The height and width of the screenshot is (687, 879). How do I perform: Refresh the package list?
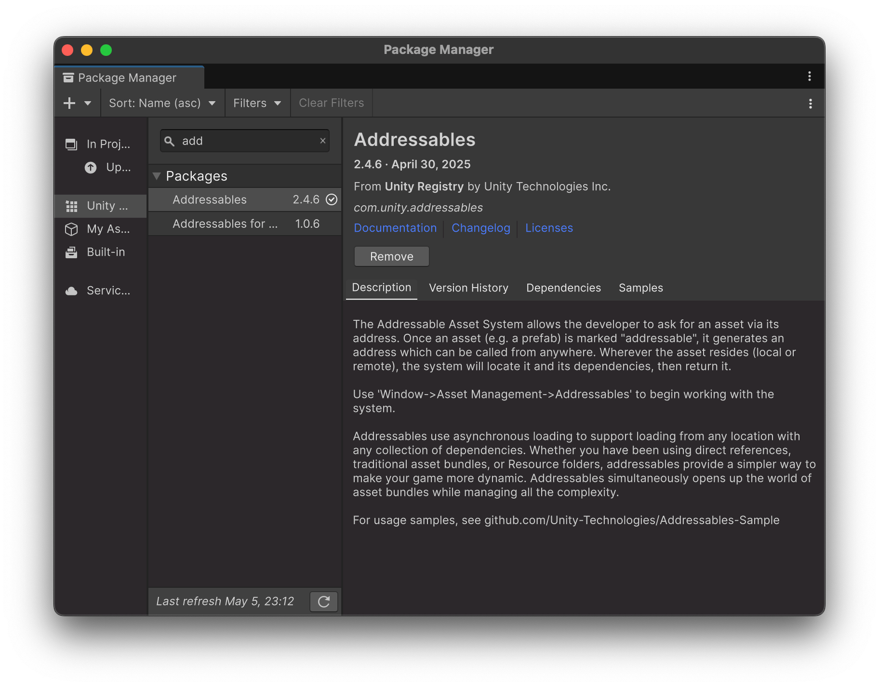click(323, 601)
